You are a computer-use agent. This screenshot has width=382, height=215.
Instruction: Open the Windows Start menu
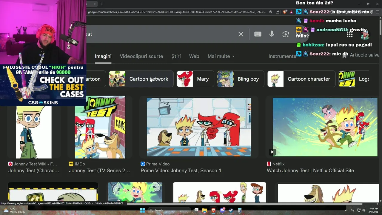tap(142, 210)
